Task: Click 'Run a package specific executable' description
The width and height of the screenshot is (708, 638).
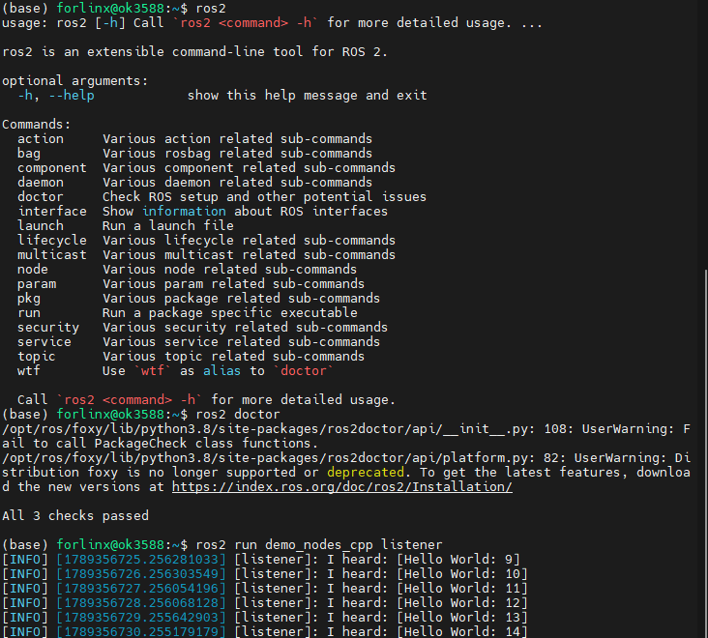Action: tap(230, 312)
